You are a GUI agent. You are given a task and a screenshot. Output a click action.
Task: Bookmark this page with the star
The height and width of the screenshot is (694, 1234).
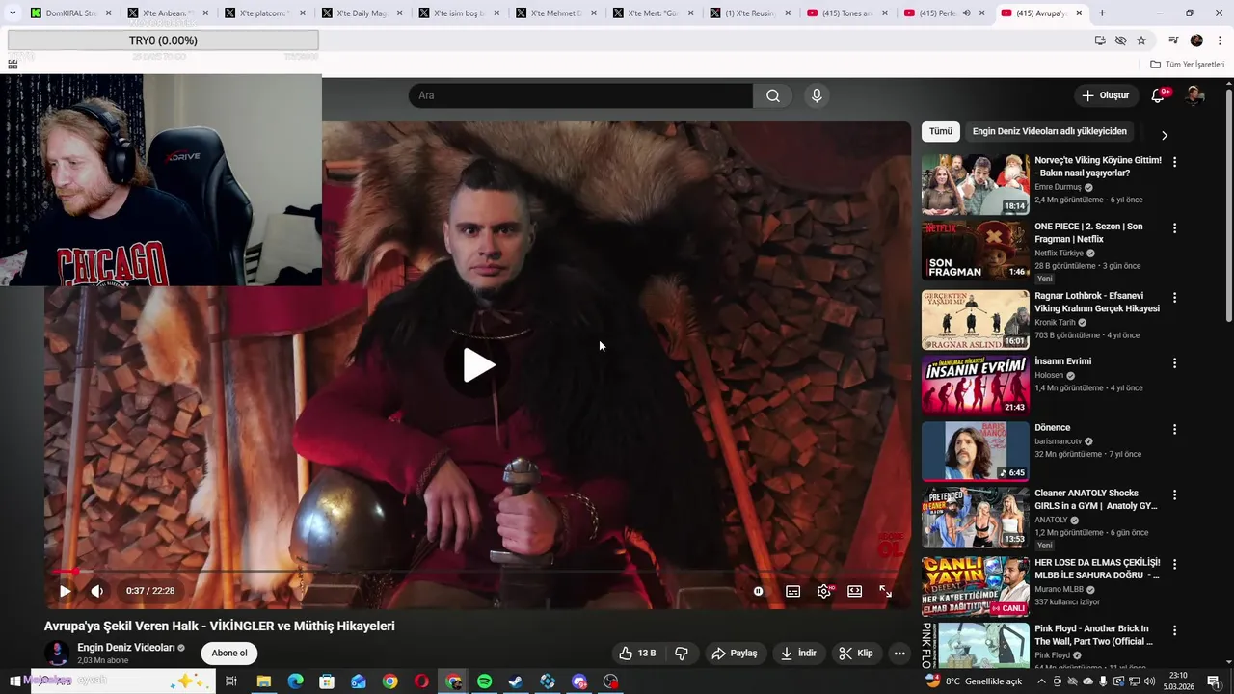(1141, 40)
